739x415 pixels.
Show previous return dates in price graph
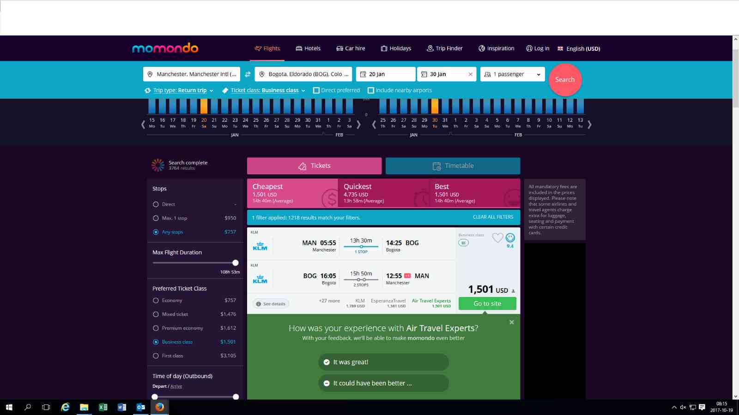[x=374, y=124]
